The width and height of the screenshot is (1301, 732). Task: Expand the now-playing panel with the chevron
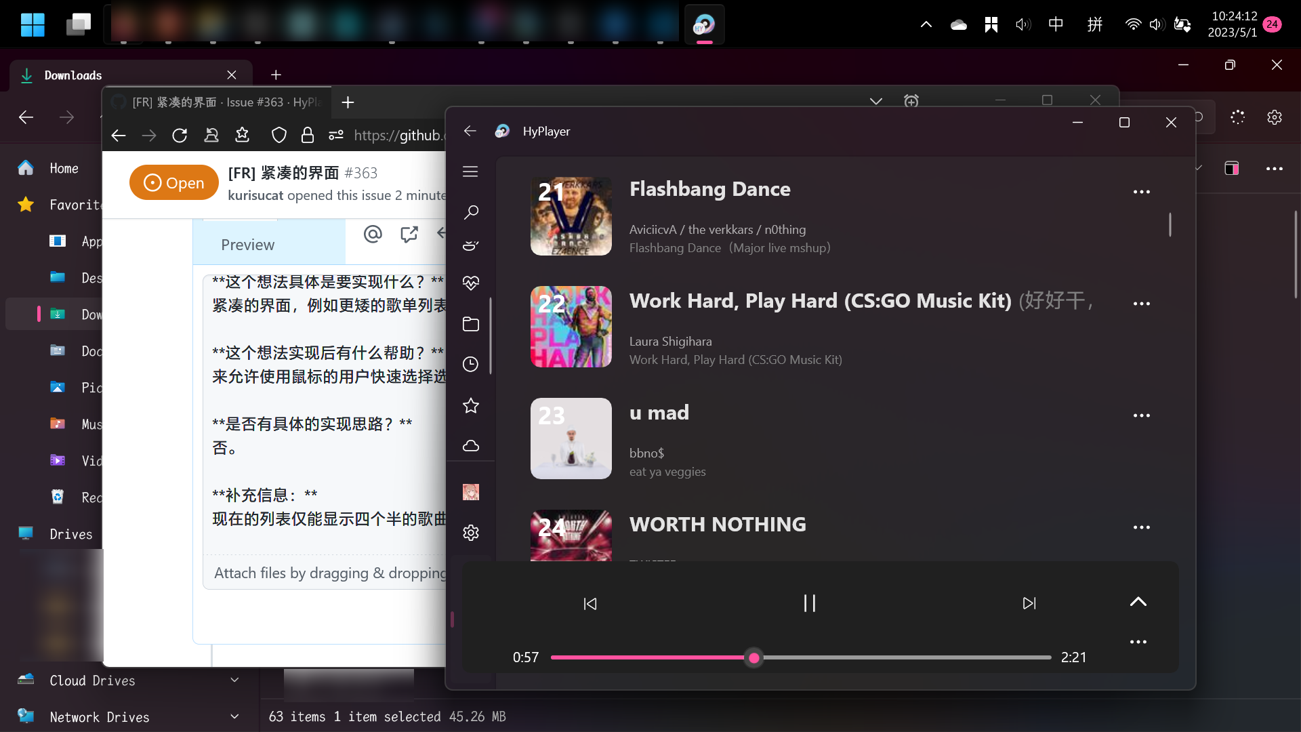(1138, 601)
